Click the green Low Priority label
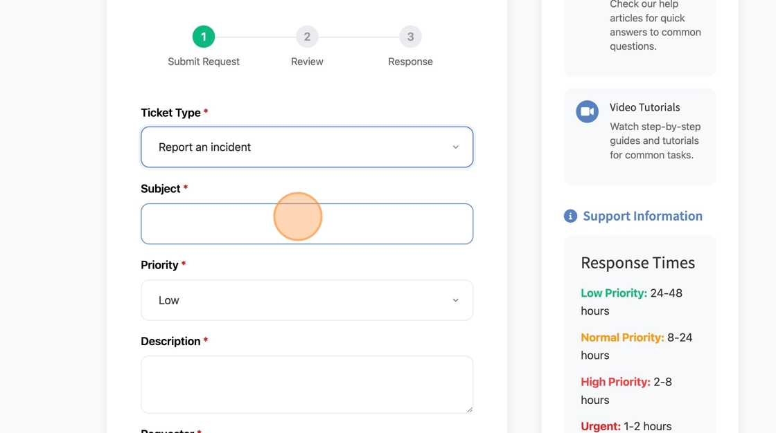The image size is (776, 433). point(614,293)
